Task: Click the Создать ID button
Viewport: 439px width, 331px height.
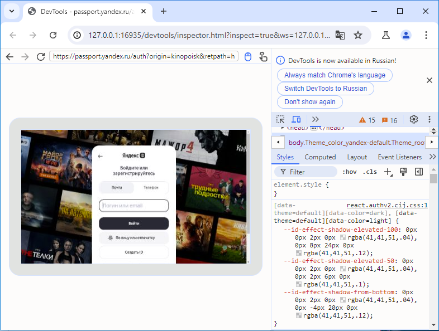Action: 134,252
